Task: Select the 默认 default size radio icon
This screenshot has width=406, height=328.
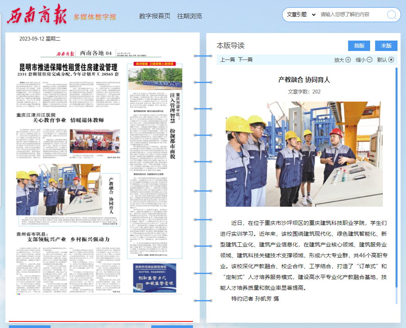Action: tap(391, 59)
